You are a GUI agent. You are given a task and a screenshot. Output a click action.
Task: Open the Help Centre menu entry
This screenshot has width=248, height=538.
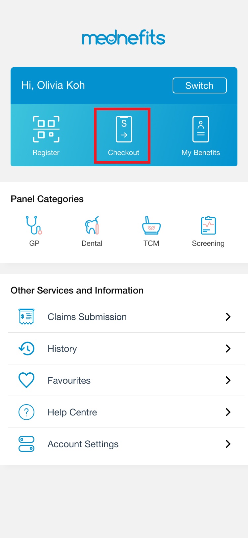72,412
